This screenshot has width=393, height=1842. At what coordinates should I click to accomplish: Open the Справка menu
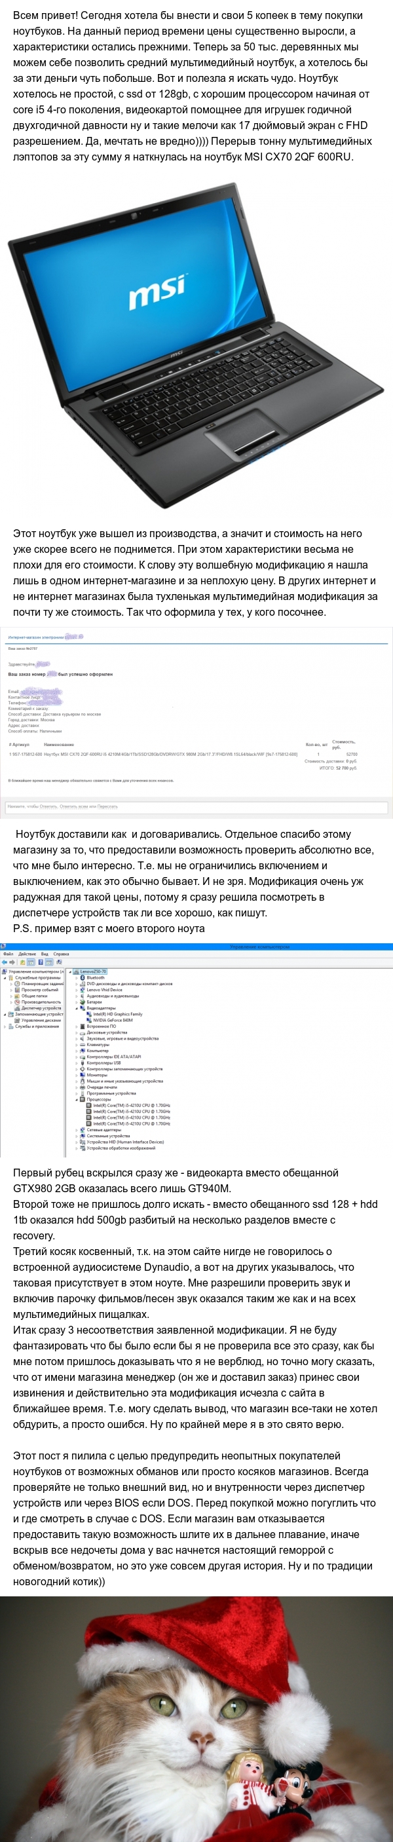click(x=62, y=954)
